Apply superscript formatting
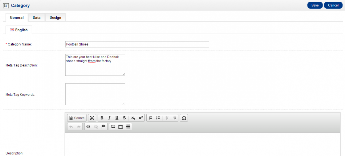Screen dimensions: 345x156 tap(141, 118)
